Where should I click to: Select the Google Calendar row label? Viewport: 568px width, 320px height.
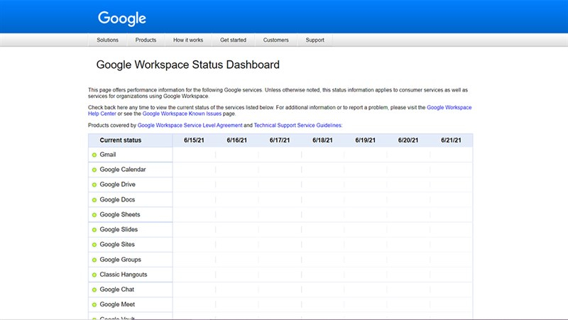pos(122,170)
